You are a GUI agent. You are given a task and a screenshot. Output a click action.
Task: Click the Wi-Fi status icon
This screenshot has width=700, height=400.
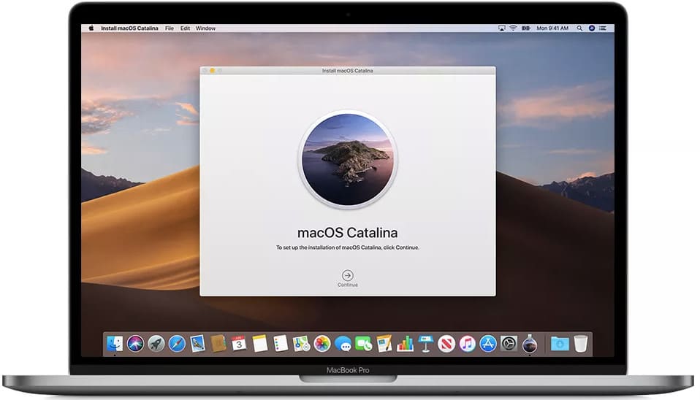tap(514, 28)
